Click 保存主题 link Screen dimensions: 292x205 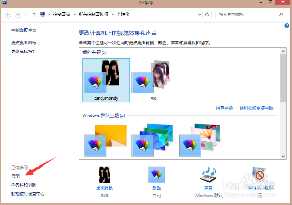pyautogui.click(x=224, y=108)
